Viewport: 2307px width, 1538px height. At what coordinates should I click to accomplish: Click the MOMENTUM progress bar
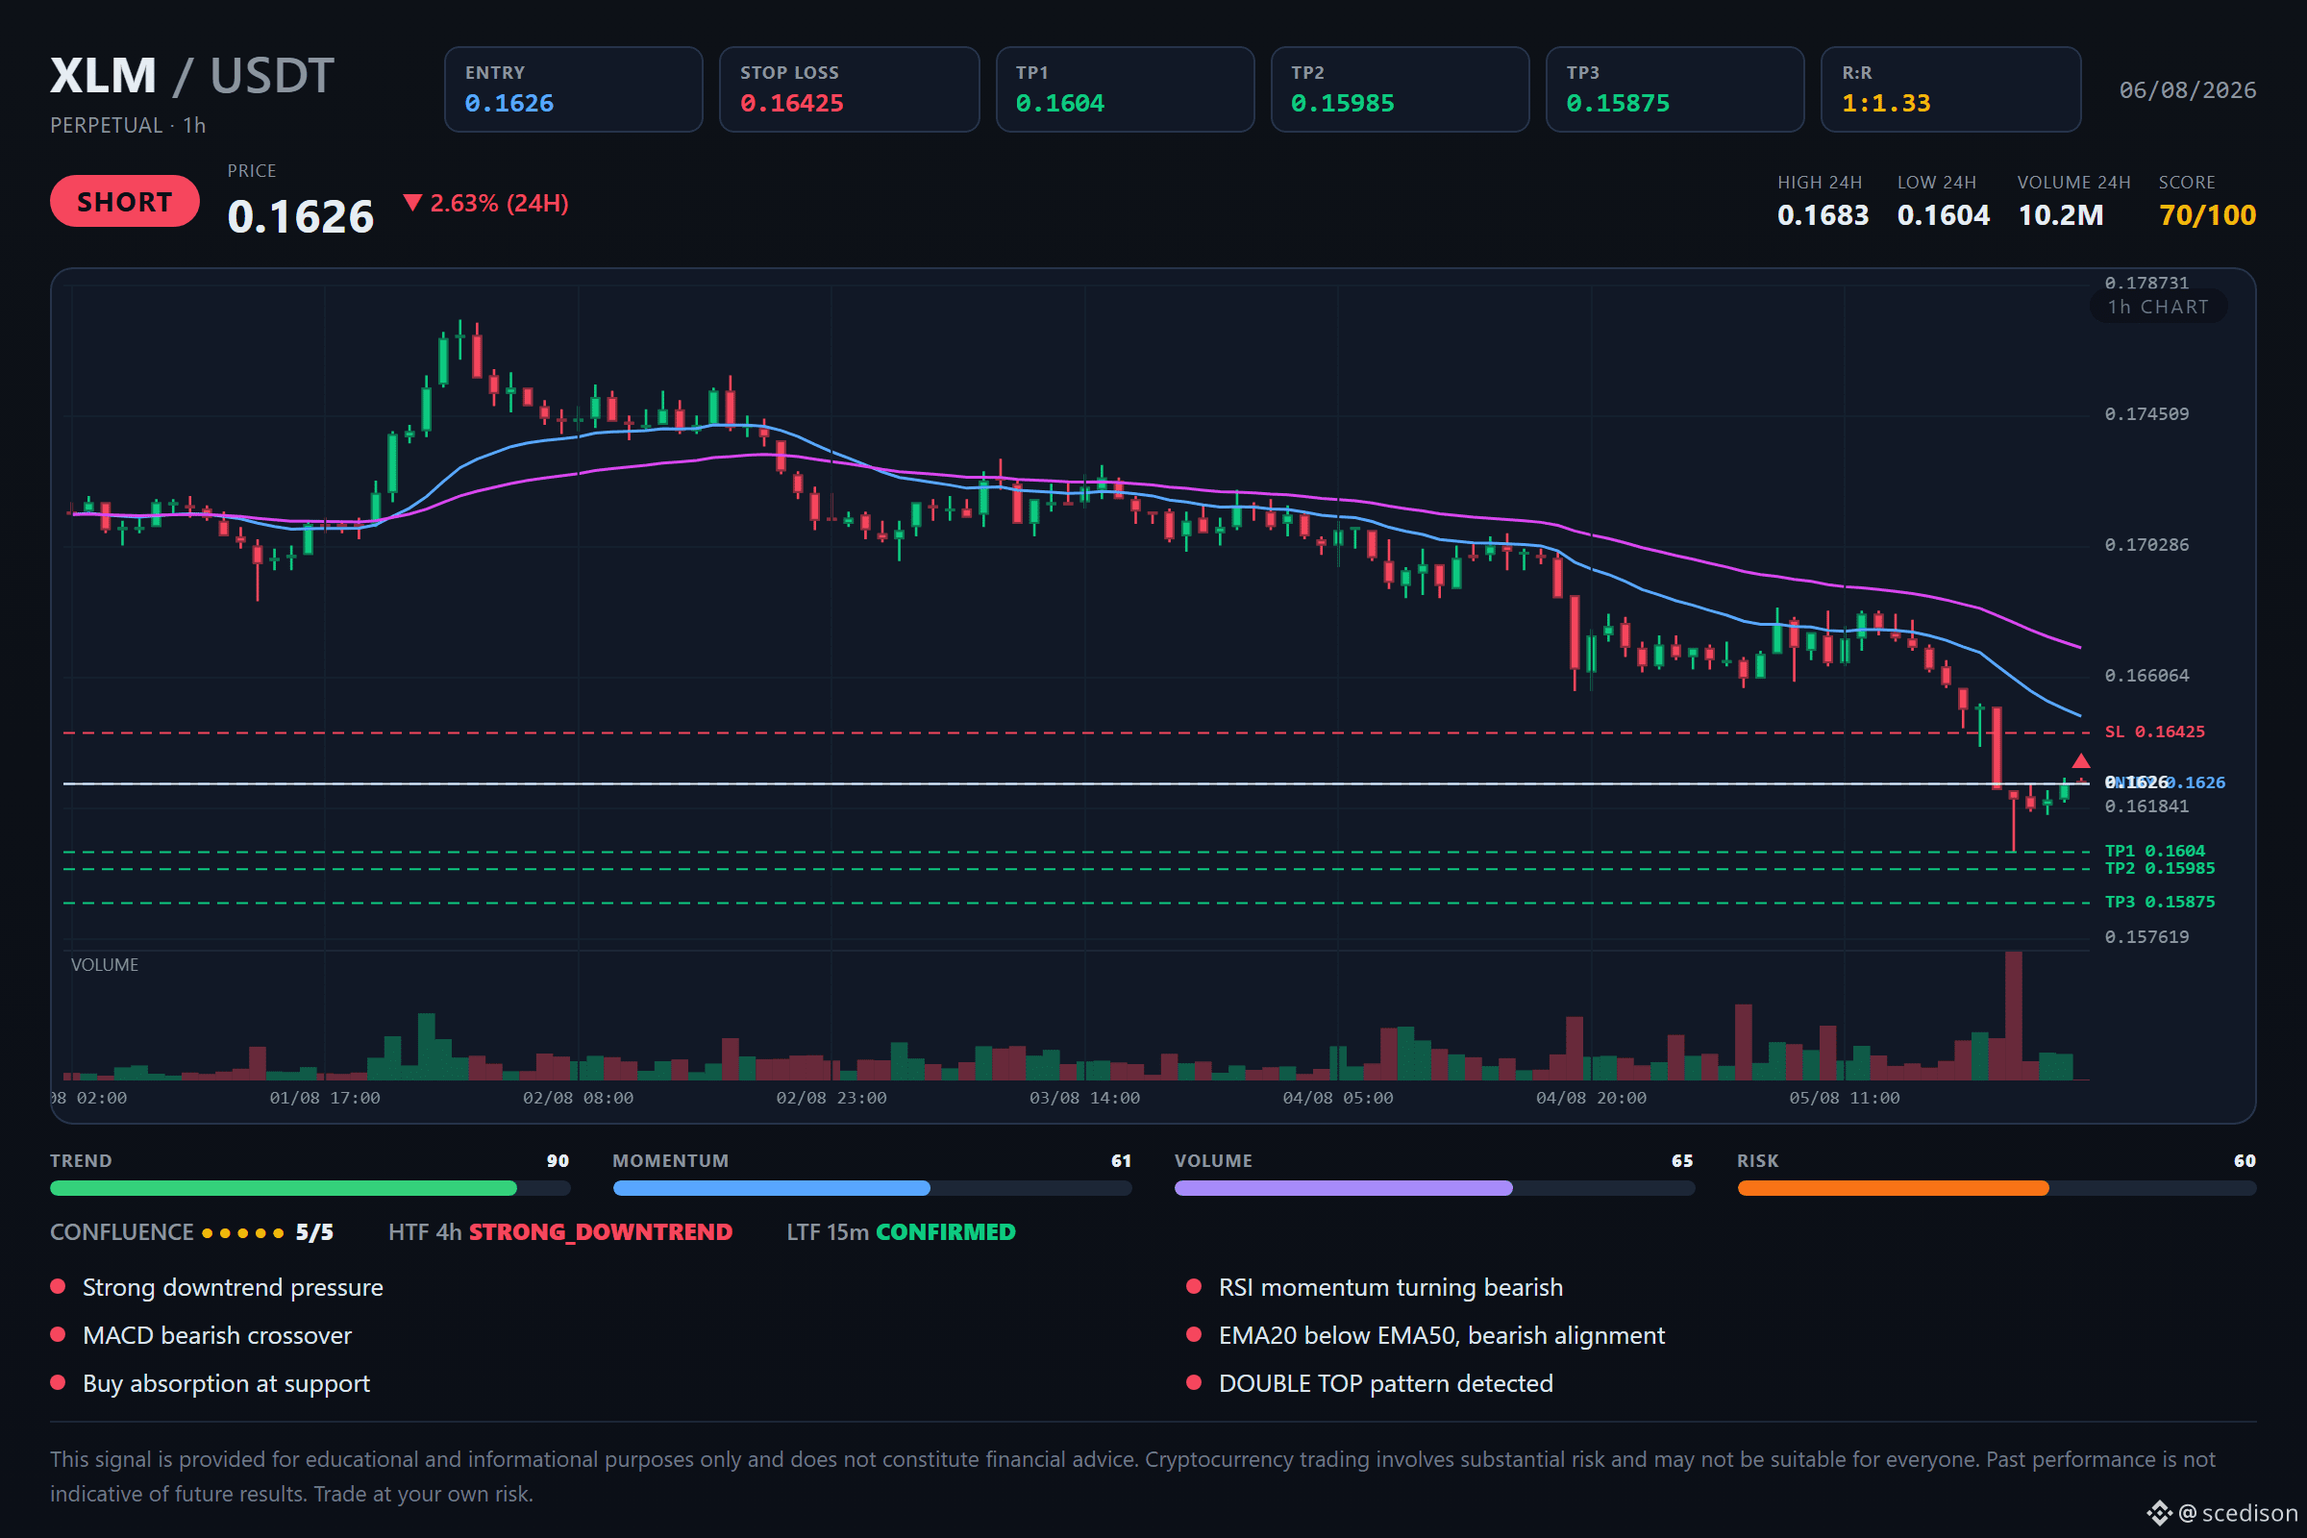(x=872, y=1189)
